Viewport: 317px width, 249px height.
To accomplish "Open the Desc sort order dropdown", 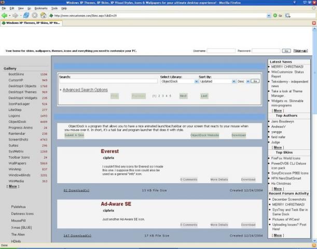I will [x=248, y=81].
